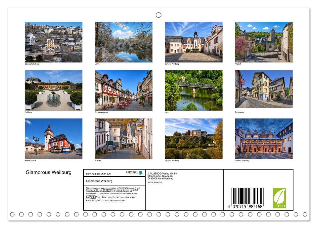This screenshot has height=228, width=317.
Task: Open the Schwanengasse photo with red chairs
Action: 124,90
